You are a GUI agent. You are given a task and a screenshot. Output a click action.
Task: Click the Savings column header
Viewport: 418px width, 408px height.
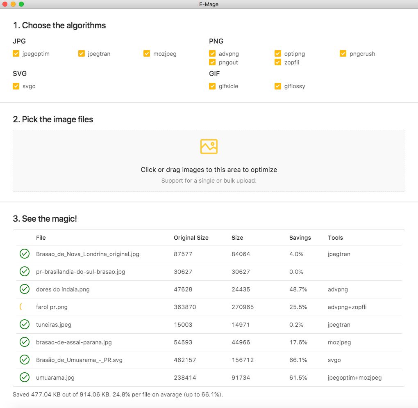tap(300, 238)
